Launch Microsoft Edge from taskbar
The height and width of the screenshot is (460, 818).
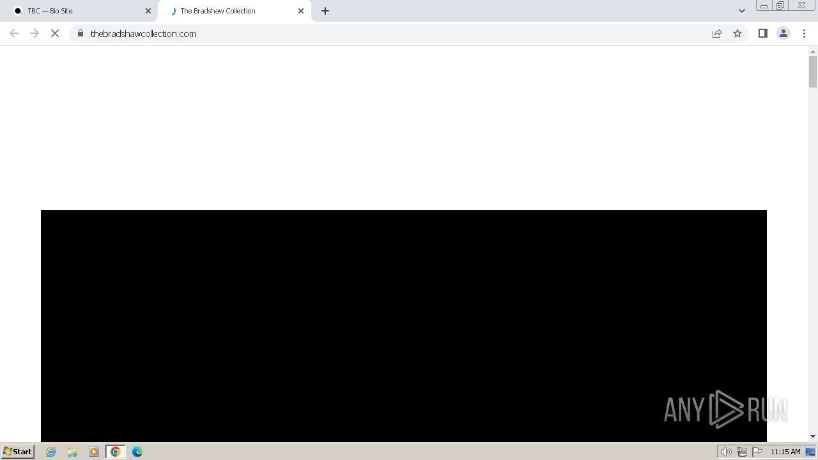pos(137,452)
